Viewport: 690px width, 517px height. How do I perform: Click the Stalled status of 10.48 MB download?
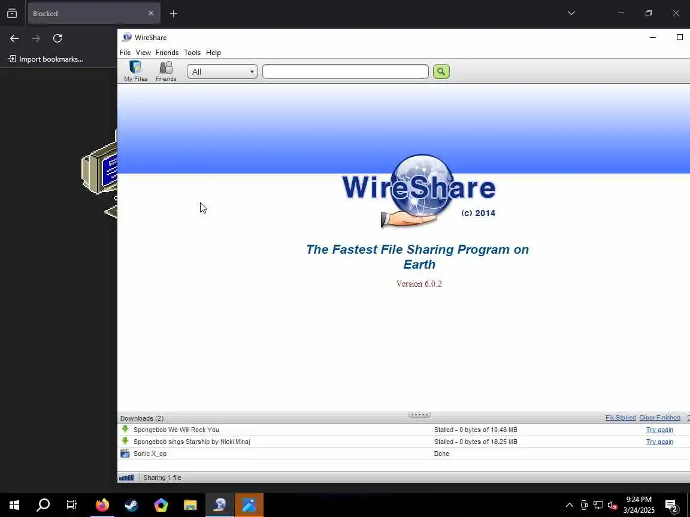pos(476,430)
